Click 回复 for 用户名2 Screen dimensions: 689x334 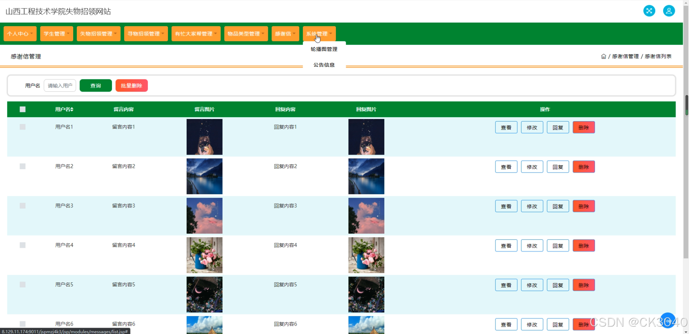(558, 167)
